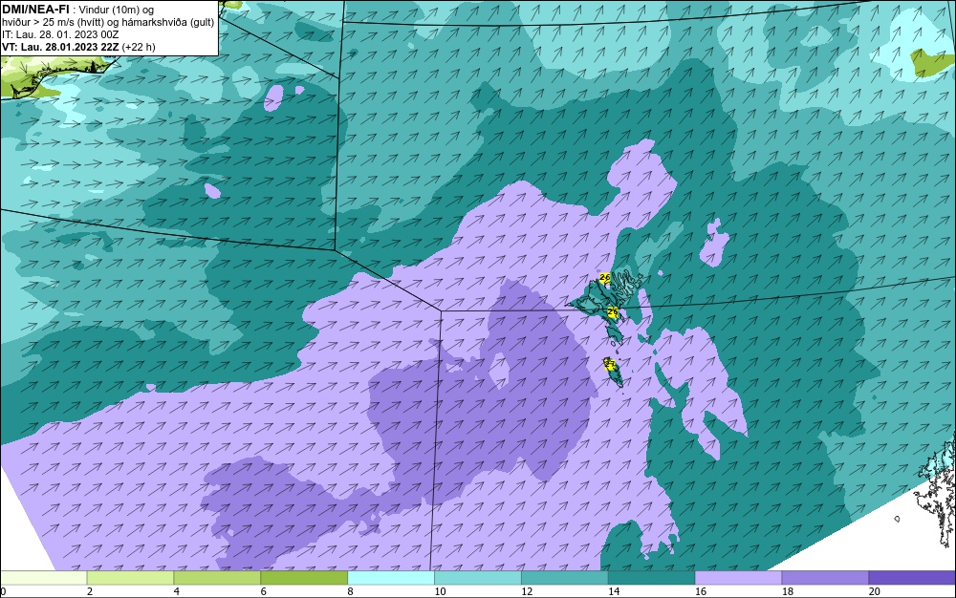Viewport: 956px width, 598px height.
Task: Click the legend scale label "12"
Action: tap(527, 591)
